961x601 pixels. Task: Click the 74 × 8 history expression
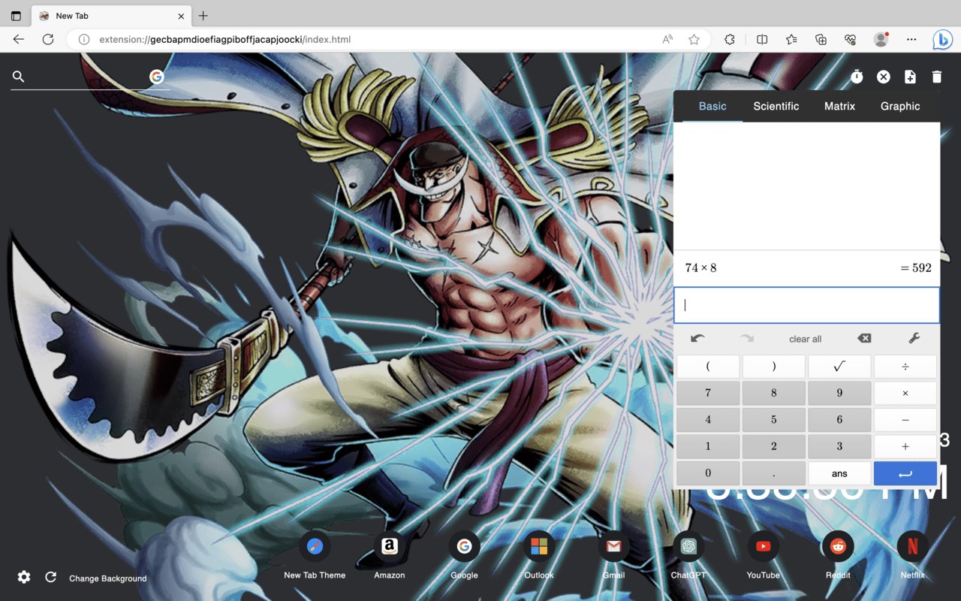click(700, 268)
